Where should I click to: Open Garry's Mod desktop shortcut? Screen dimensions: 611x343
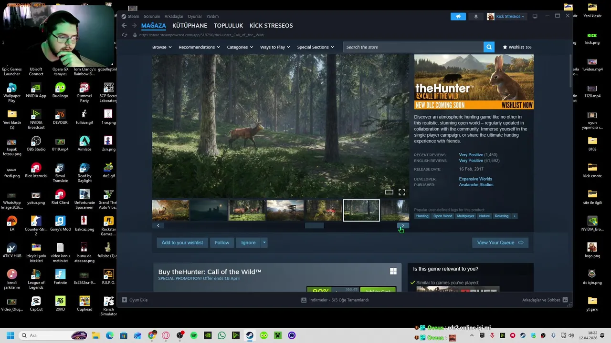pos(60,223)
